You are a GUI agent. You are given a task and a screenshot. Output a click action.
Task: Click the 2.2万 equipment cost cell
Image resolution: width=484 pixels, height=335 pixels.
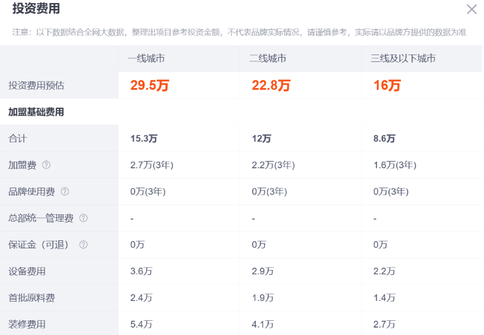pyautogui.click(x=384, y=271)
